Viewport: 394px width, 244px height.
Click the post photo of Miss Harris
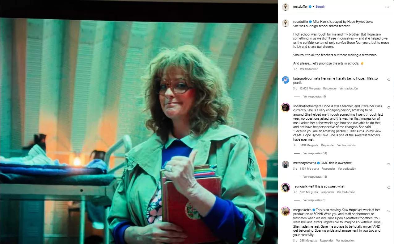(139, 131)
